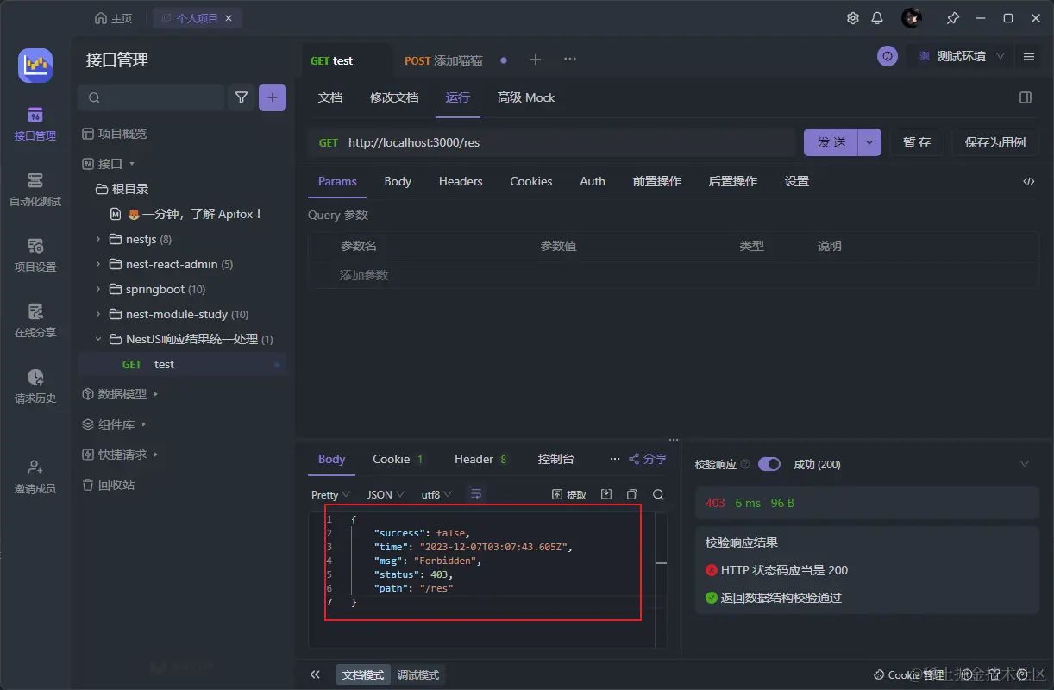The height and width of the screenshot is (690, 1054).
Task: Collapse the left panel double-arrow icon
Action: click(x=315, y=674)
